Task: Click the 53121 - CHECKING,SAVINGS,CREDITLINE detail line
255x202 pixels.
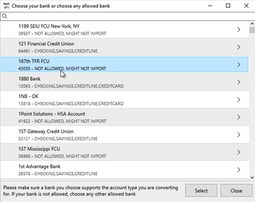Action: (x=58, y=139)
